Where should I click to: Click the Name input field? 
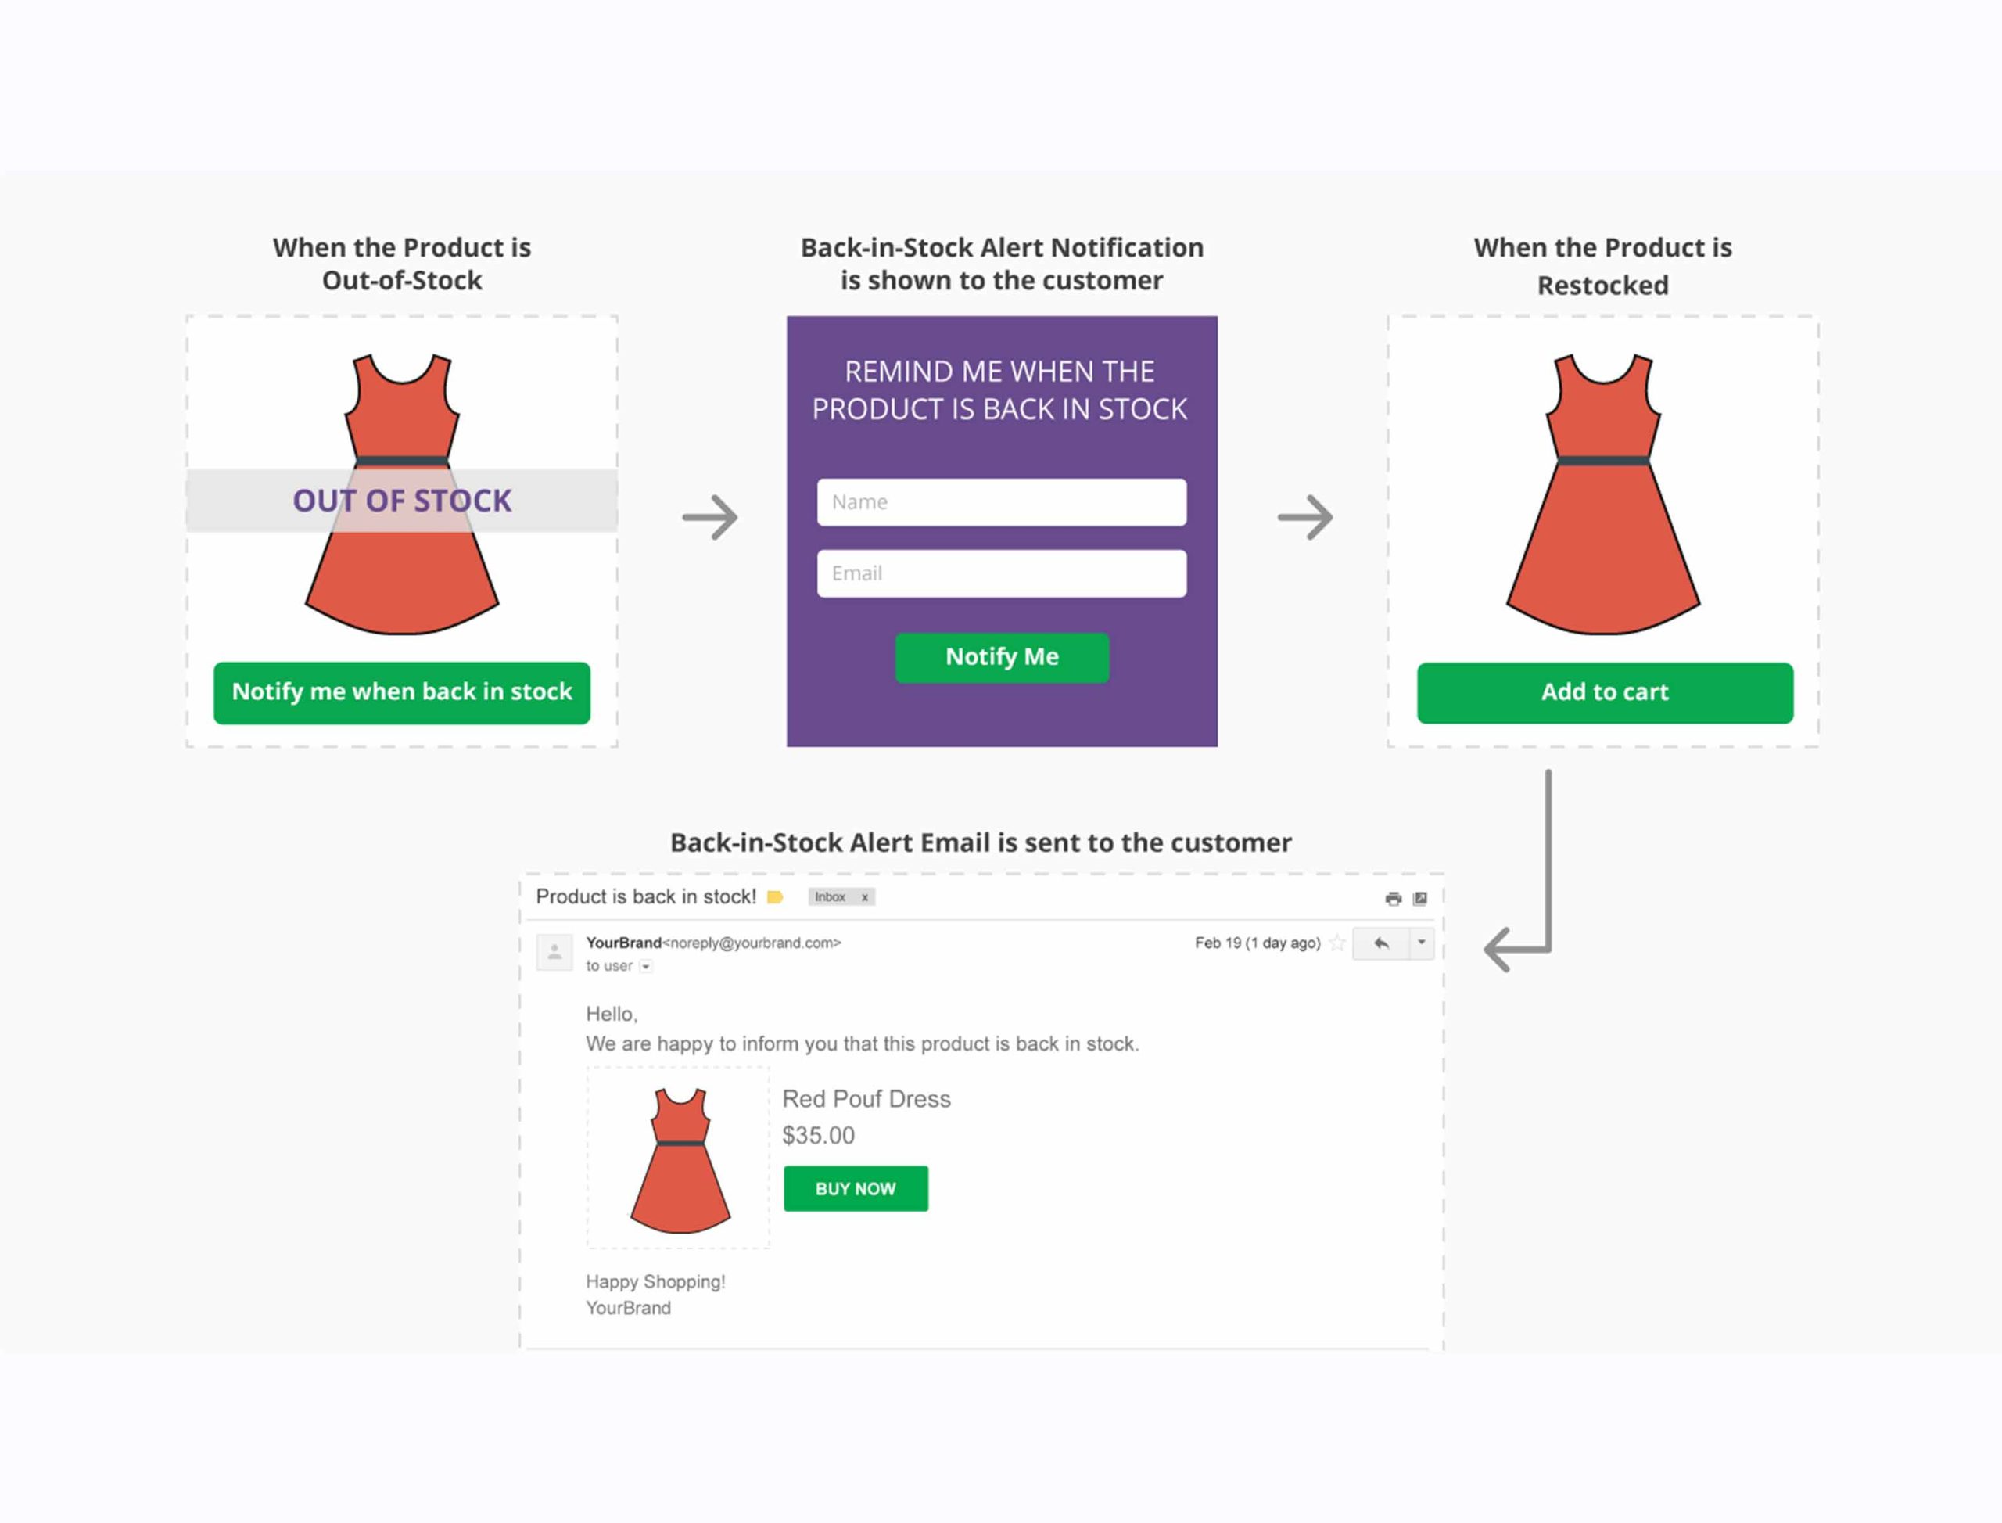(x=1002, y=502)
